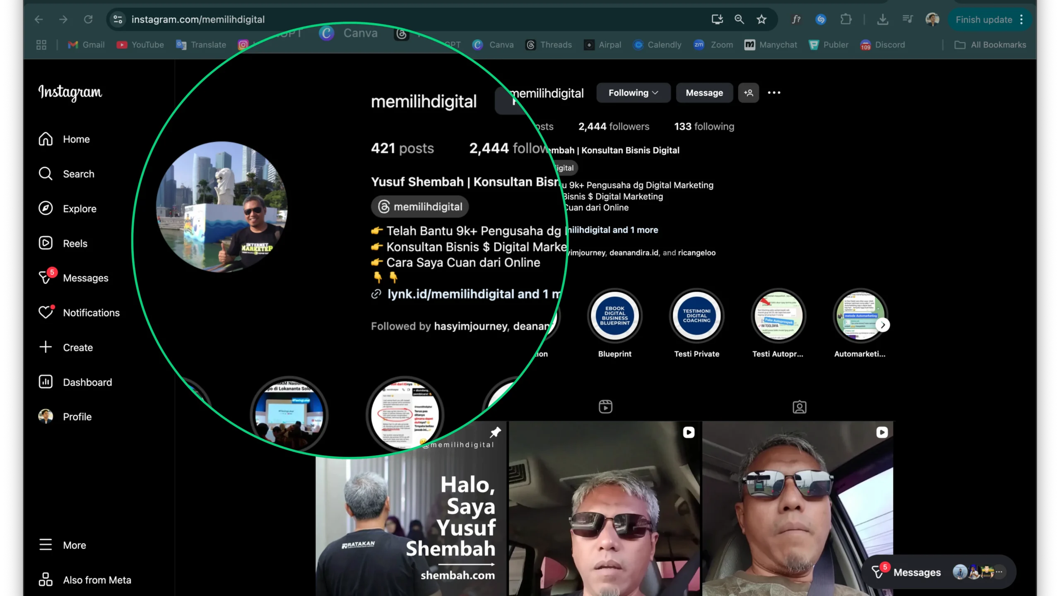Screen dimensions: 1060x596
Task: Open the zoom magnifier in the address bar
Action: (x=739, y=19)
